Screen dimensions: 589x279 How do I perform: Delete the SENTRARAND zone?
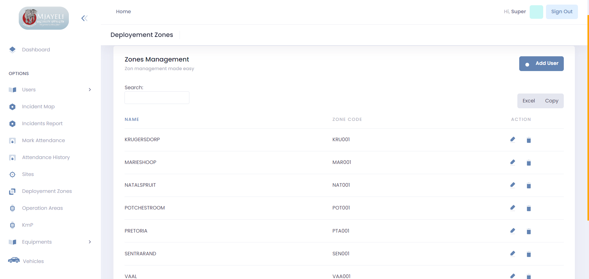click(528, 254)
